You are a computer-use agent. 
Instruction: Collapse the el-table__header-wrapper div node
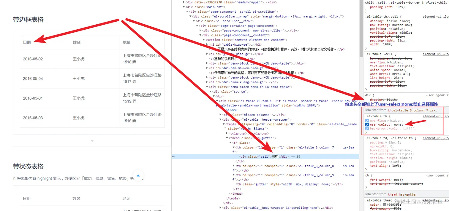click(x=220, y=119)
